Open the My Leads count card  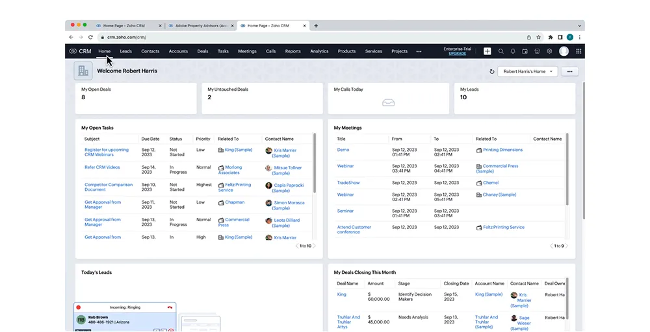(514, 99)
